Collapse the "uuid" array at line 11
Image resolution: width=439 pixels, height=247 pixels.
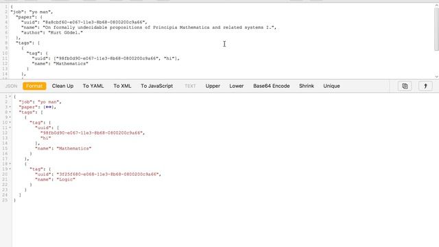click(x=10, y=128)
